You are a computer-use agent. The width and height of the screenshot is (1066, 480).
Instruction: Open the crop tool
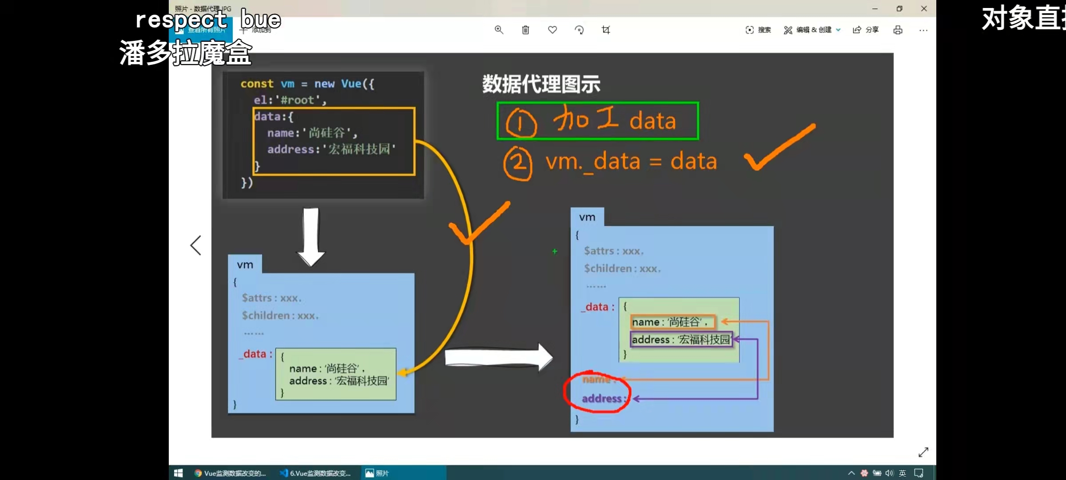click(x=606, y=30)
